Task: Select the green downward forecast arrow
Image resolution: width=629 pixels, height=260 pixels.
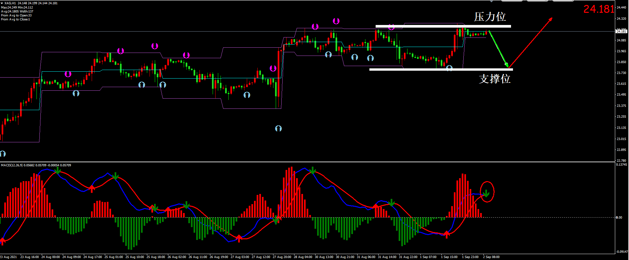Action: click(499, 49)
